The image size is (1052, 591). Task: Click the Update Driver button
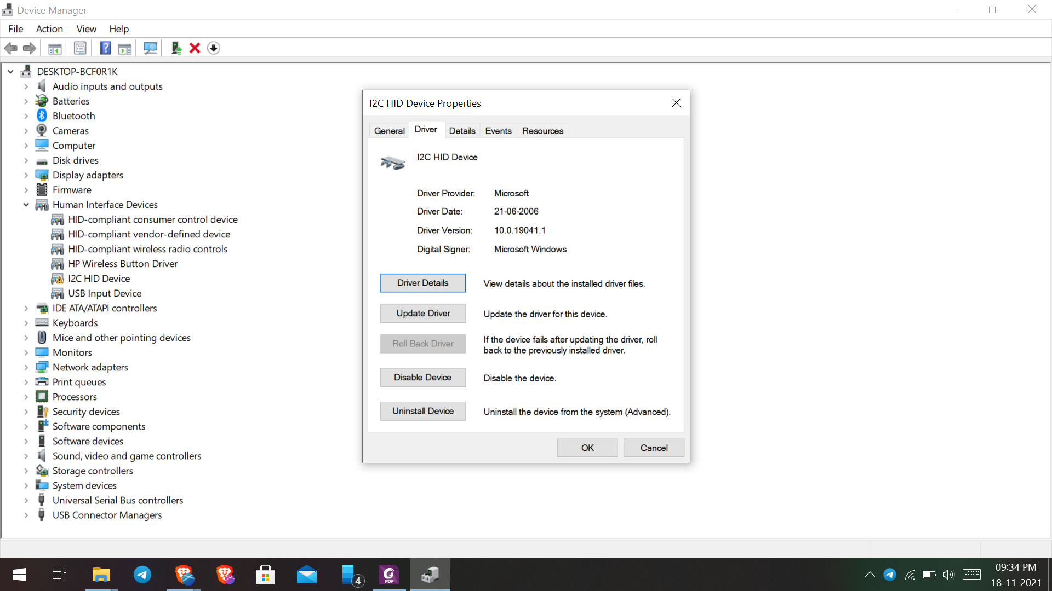pyautogui.click(x=423, y=314)
